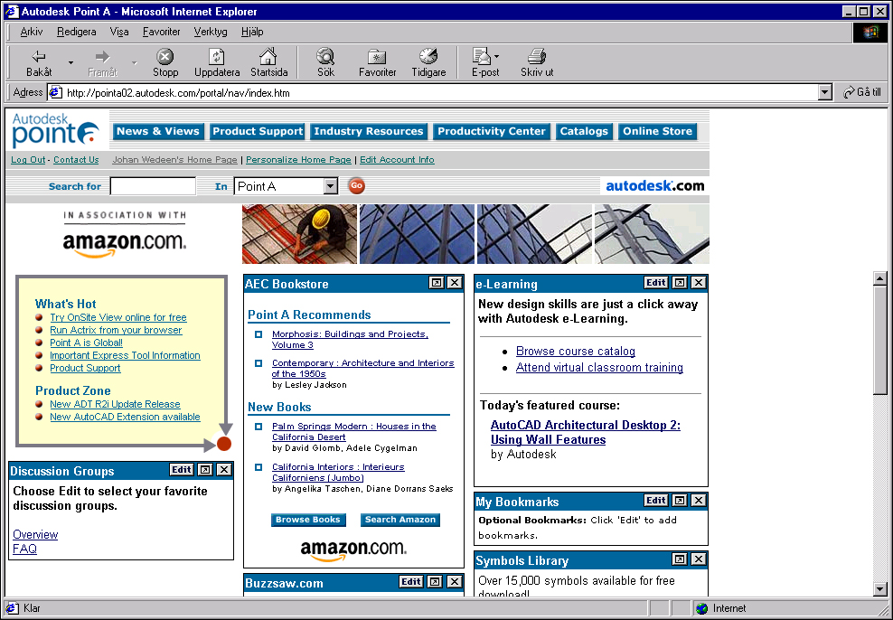Open the Online Store tab
893x620 pixels.
click(x=657, y=132)
